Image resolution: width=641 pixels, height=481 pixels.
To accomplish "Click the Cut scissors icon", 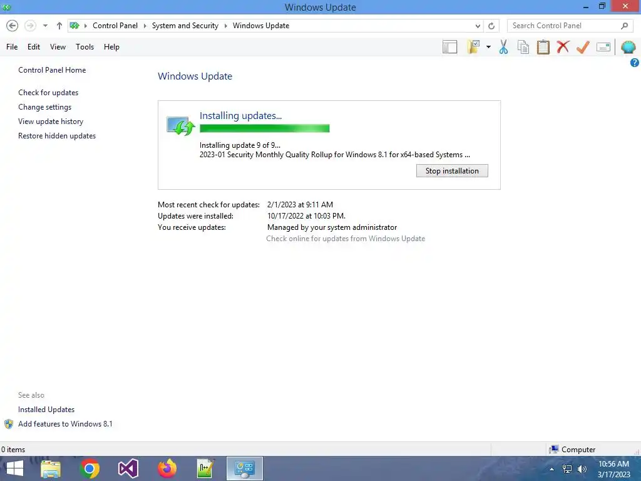I will pos(504,47).
